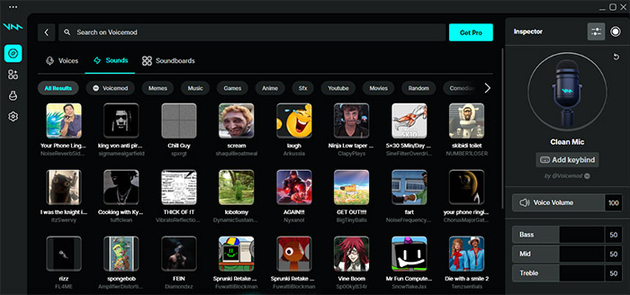Click the Get Pro button
This screenshot has width=630, height=295.
point(471,32)
